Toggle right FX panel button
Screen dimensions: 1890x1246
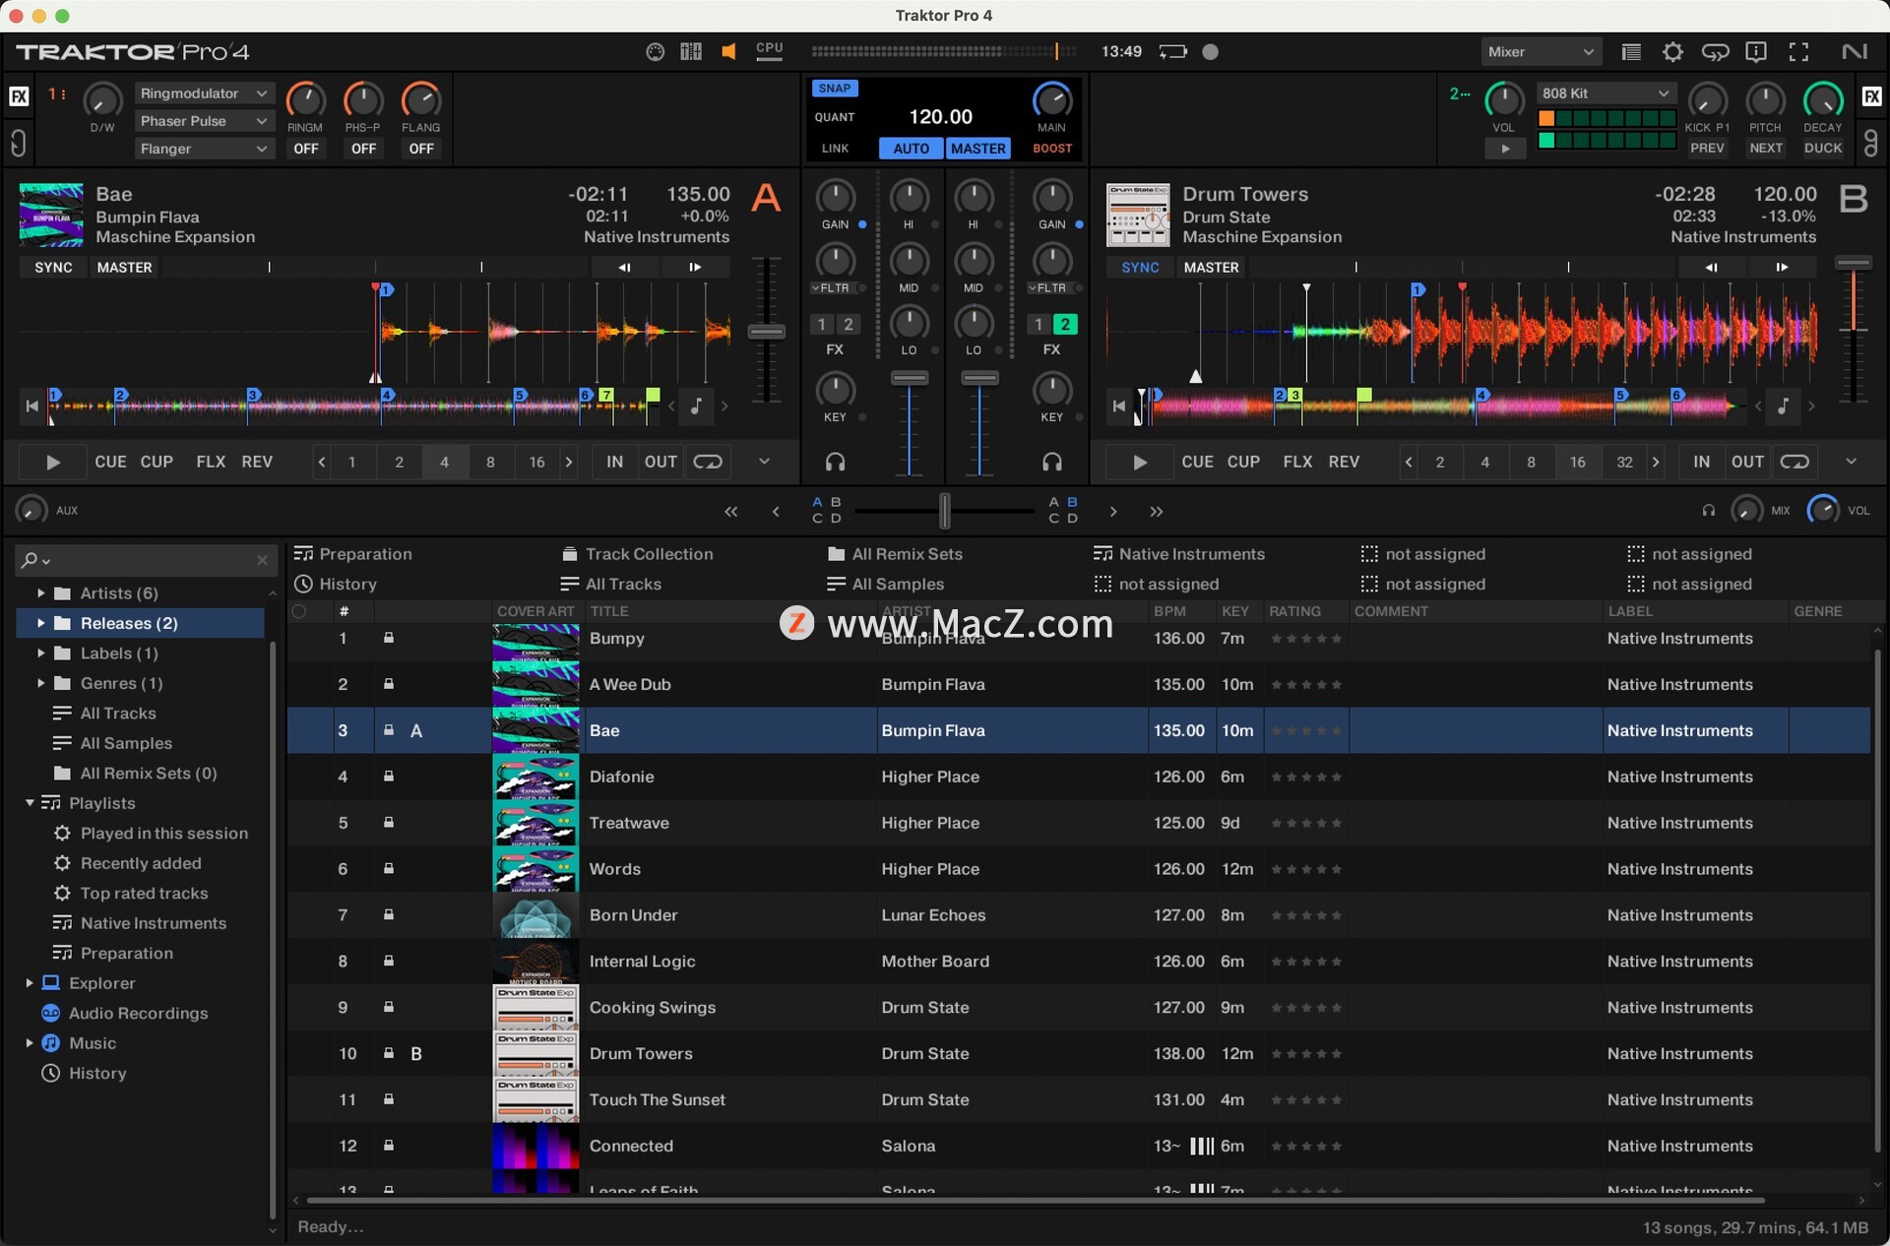point(1871,95)
